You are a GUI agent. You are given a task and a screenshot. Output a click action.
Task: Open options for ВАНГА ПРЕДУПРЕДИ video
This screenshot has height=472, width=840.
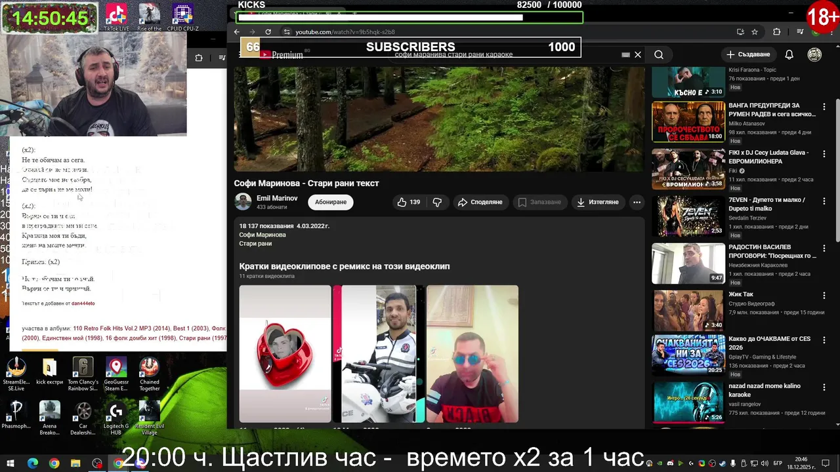(x=824, y=106)
